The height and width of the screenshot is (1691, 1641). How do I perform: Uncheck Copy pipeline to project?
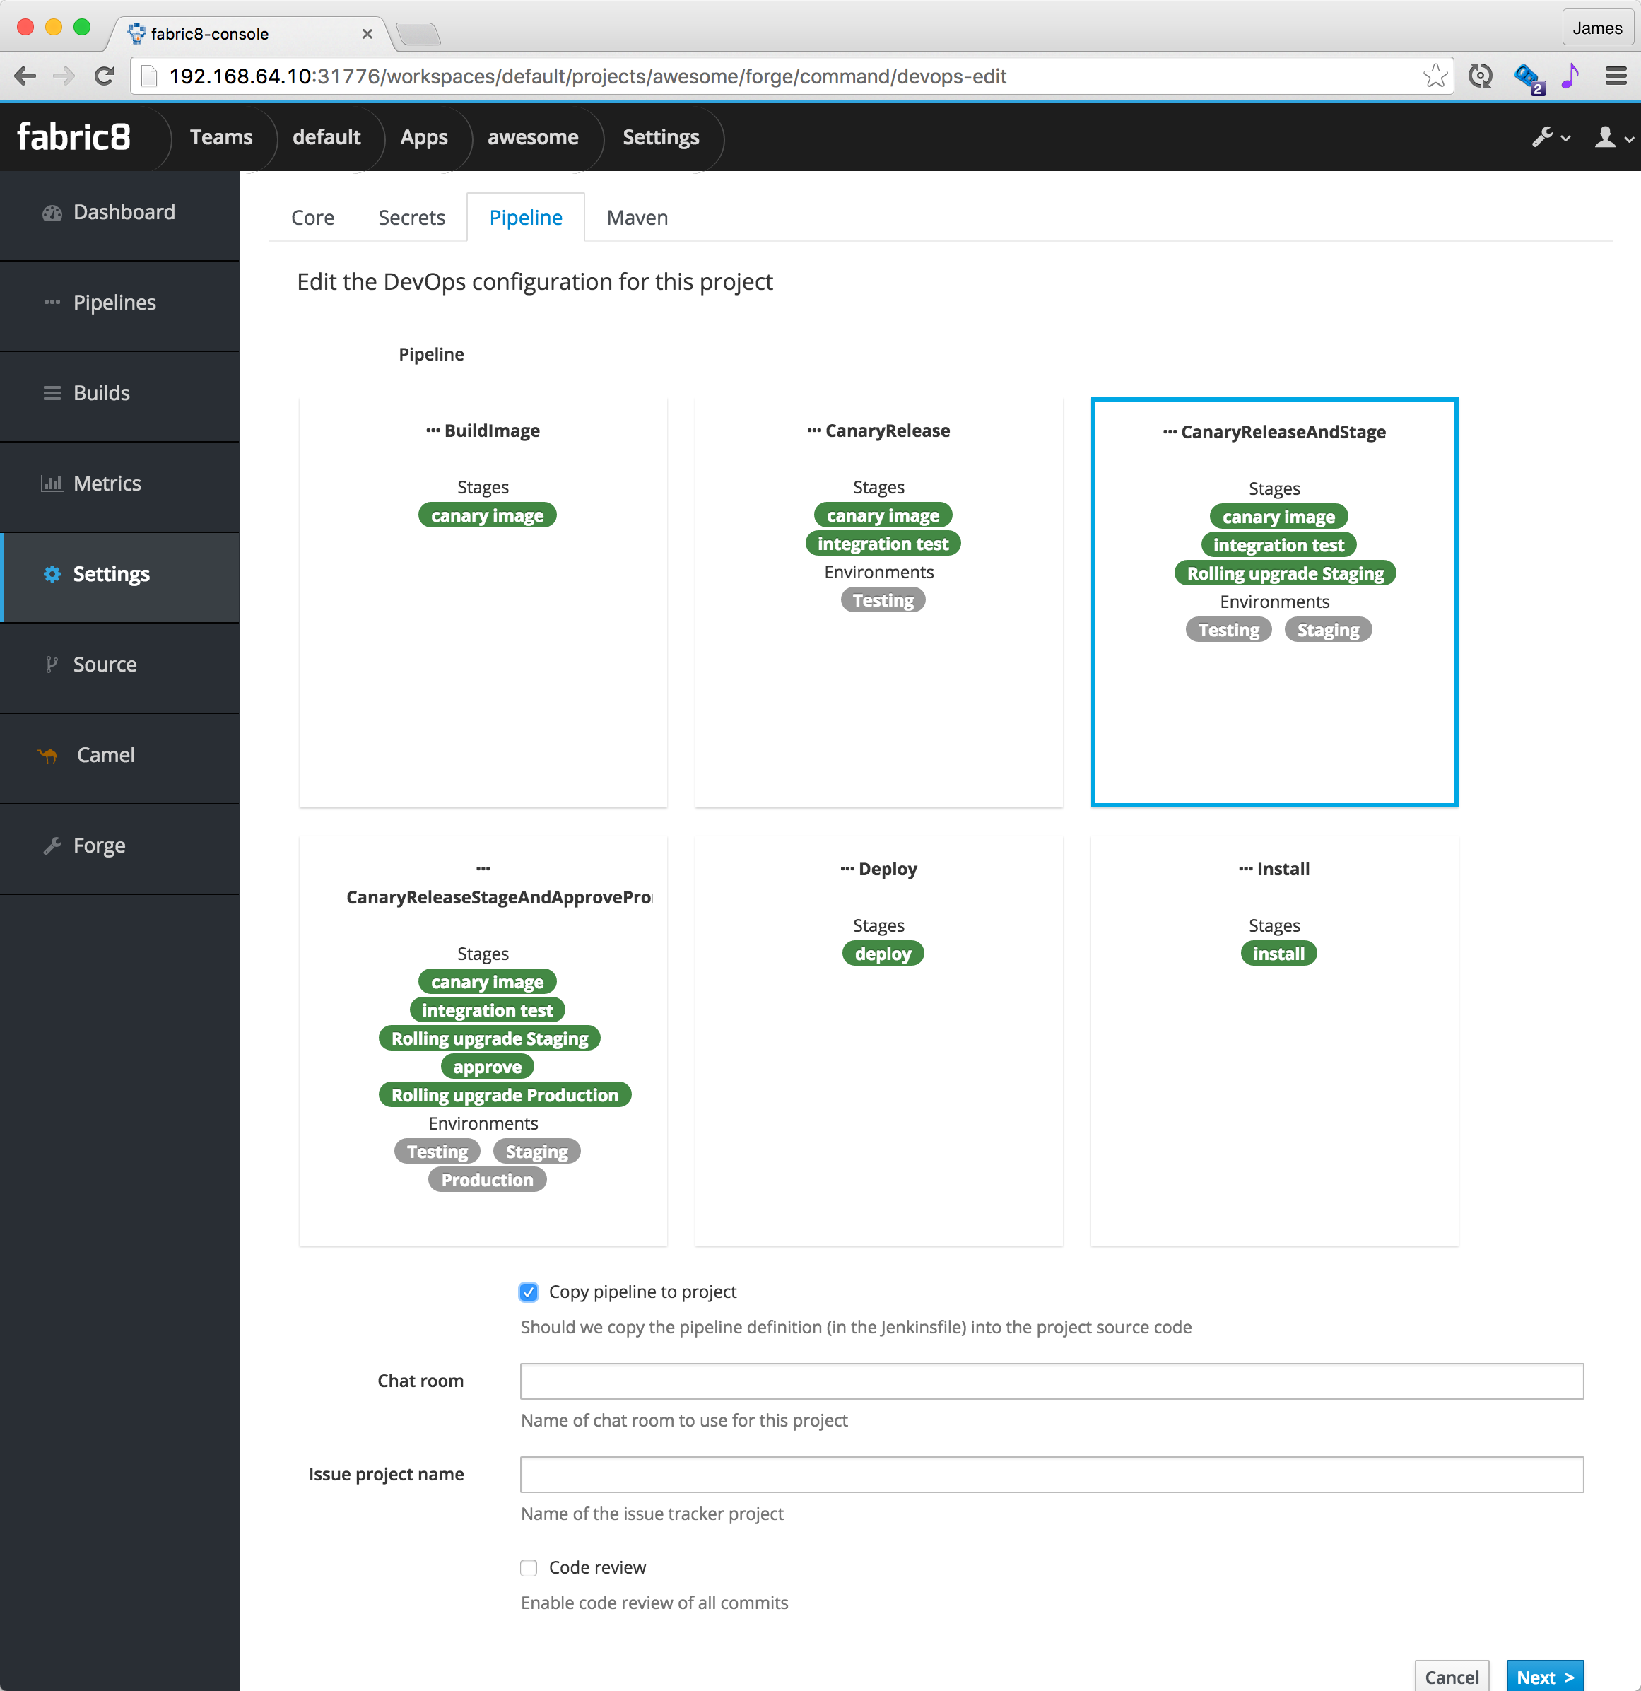(529, 1292)
